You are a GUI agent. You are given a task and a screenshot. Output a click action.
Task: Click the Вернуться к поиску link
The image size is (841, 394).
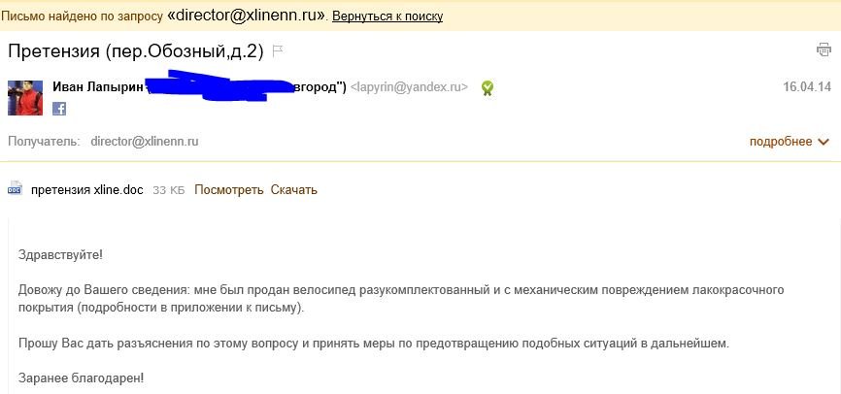387,16
